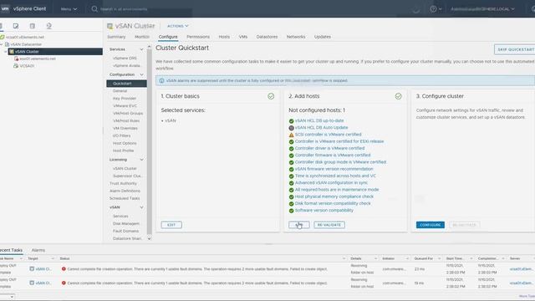The image size is (535, 301).
Task: Select vcsa01.vElements.net in inventory tree
Action: tap(24, 37)
